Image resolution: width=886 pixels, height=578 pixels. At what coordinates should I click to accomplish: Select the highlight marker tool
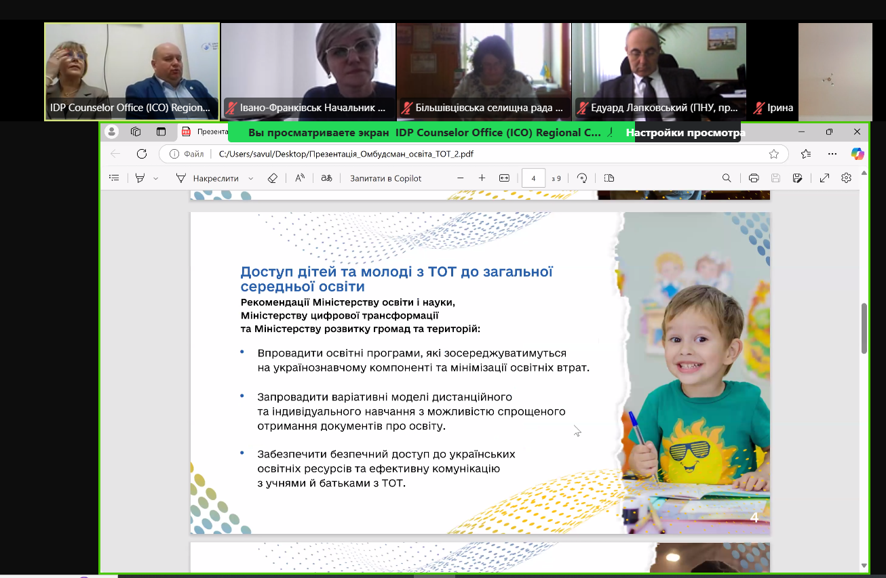(140, 178)
